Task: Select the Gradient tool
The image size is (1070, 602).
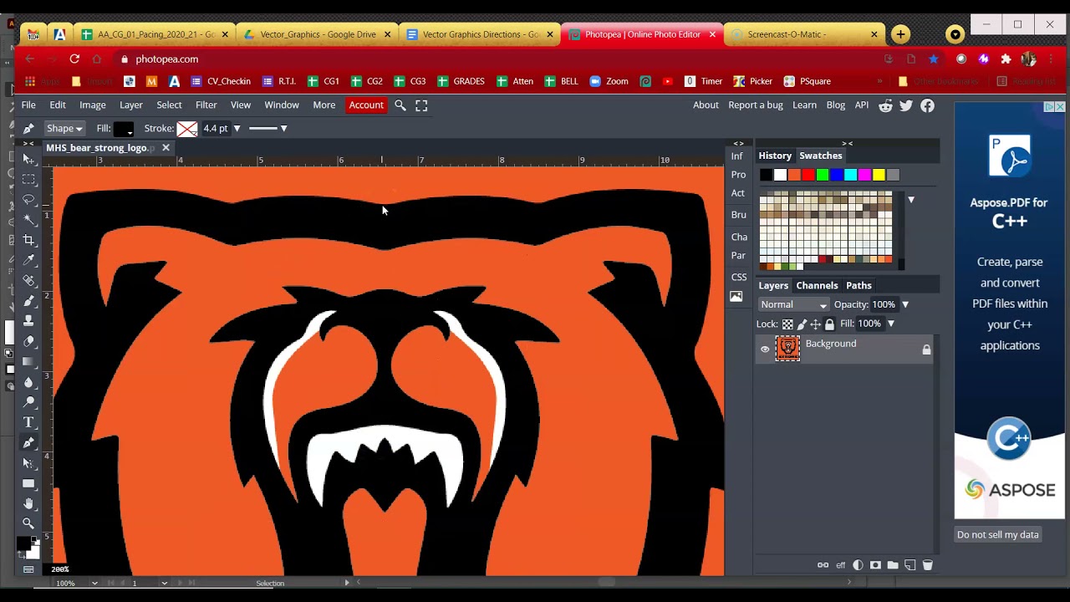Action: [x=28, y=361]
